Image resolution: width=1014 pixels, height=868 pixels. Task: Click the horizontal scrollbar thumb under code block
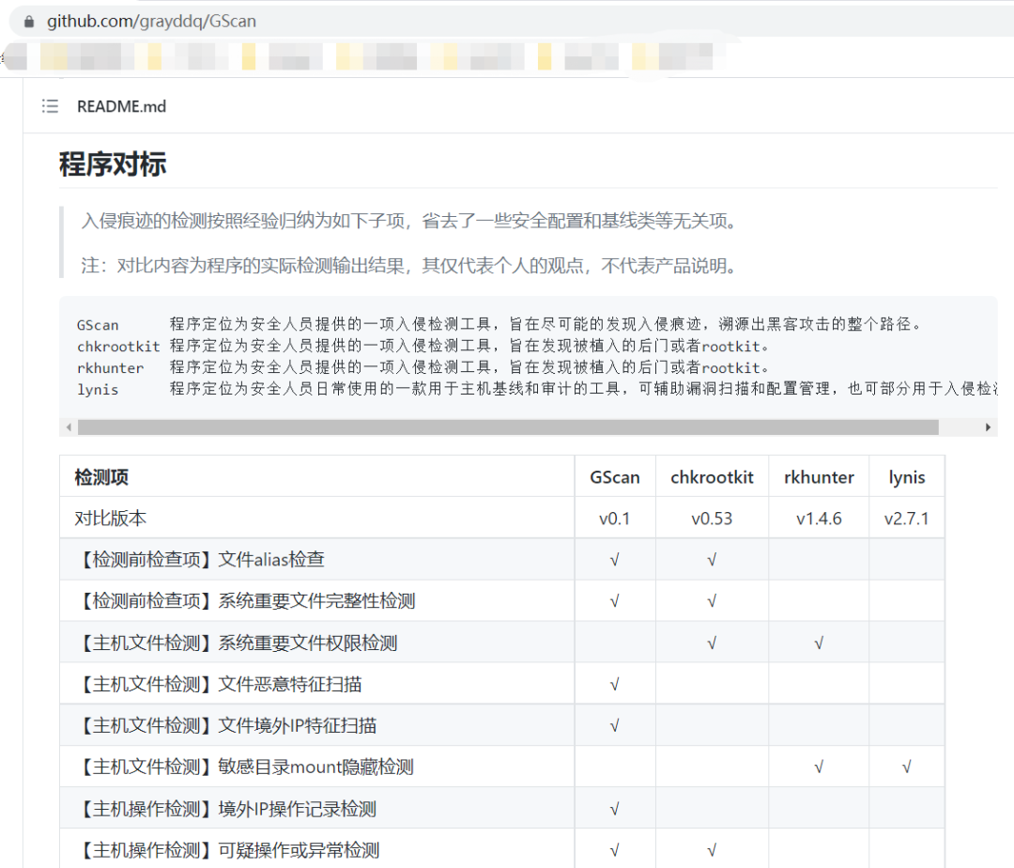coord(507,427)
